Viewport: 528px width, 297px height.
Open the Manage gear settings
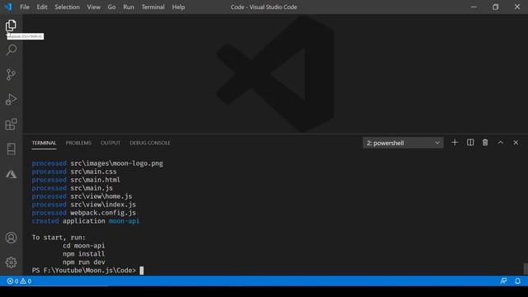pyautogui.click(x=11, y=262)
